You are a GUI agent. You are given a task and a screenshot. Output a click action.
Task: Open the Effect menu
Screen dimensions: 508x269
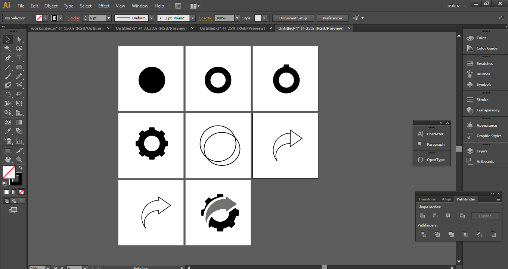(104, 6)
